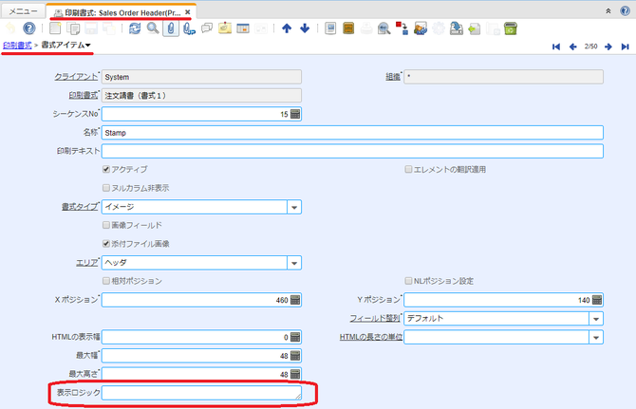636x409 pixels.
Task: Jump to last record with the arrow
Action: (x=625, y=46)
